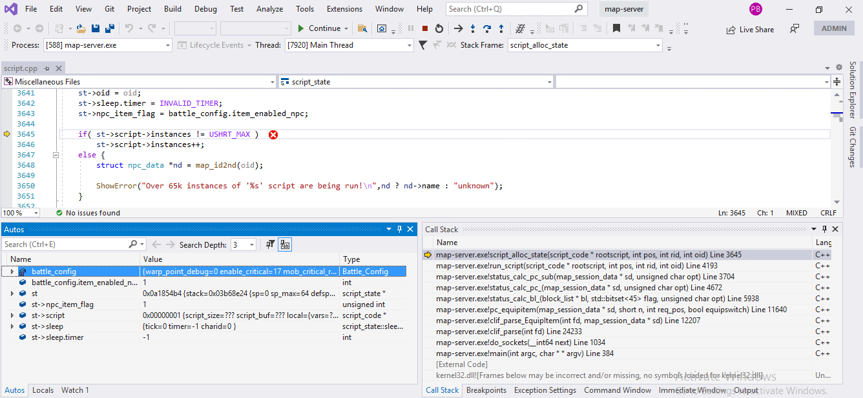This screenshot has height=398, width=863.
Task: Click the Open File folder icon
Action: pos(81,28)
